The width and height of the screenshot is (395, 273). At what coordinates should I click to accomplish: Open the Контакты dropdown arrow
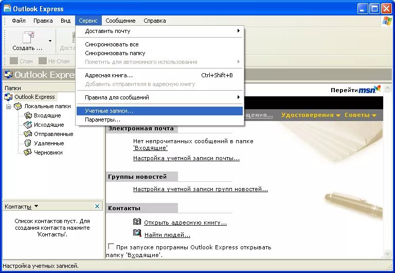[x=36, y=206]
